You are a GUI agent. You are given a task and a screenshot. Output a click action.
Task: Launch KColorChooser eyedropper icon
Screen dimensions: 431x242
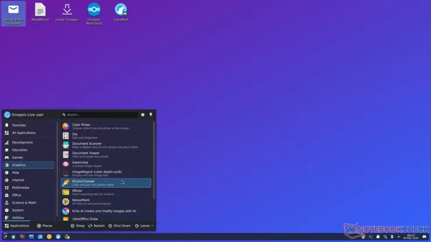(x=65, y=183)
